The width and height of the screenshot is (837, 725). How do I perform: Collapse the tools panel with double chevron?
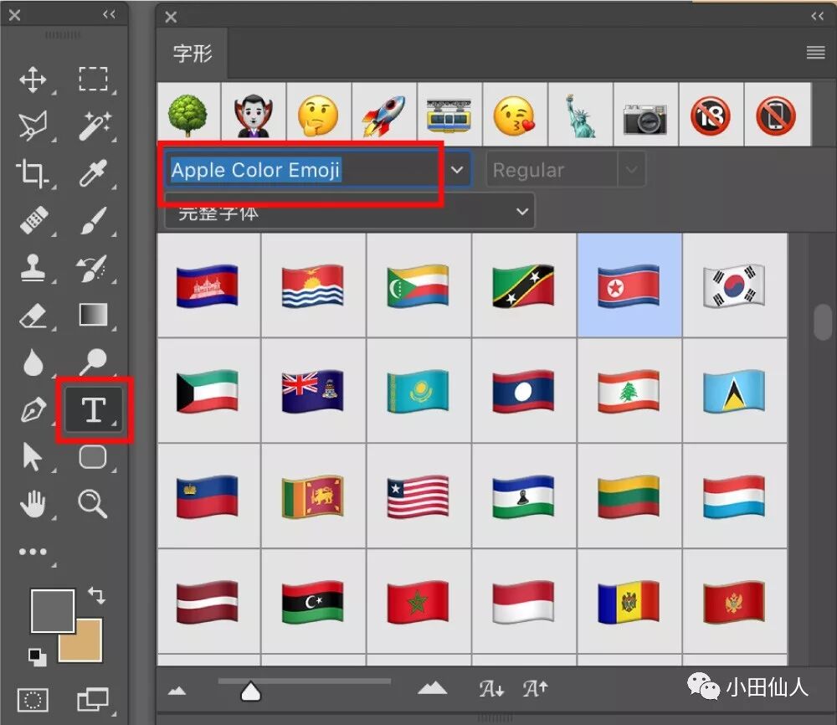109,14
